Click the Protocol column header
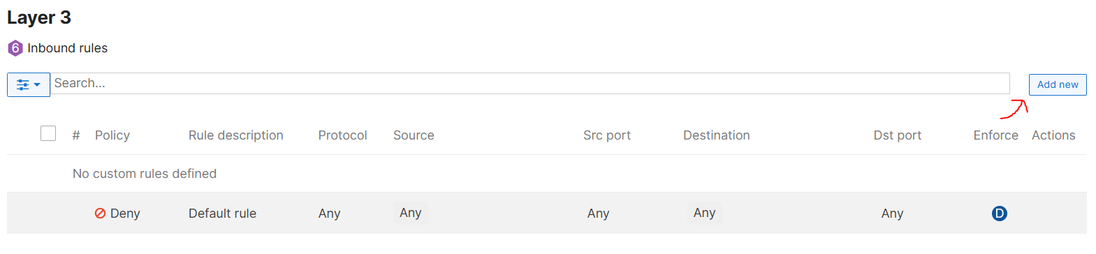Viewport: 1096px width, 254px height. 342,135
